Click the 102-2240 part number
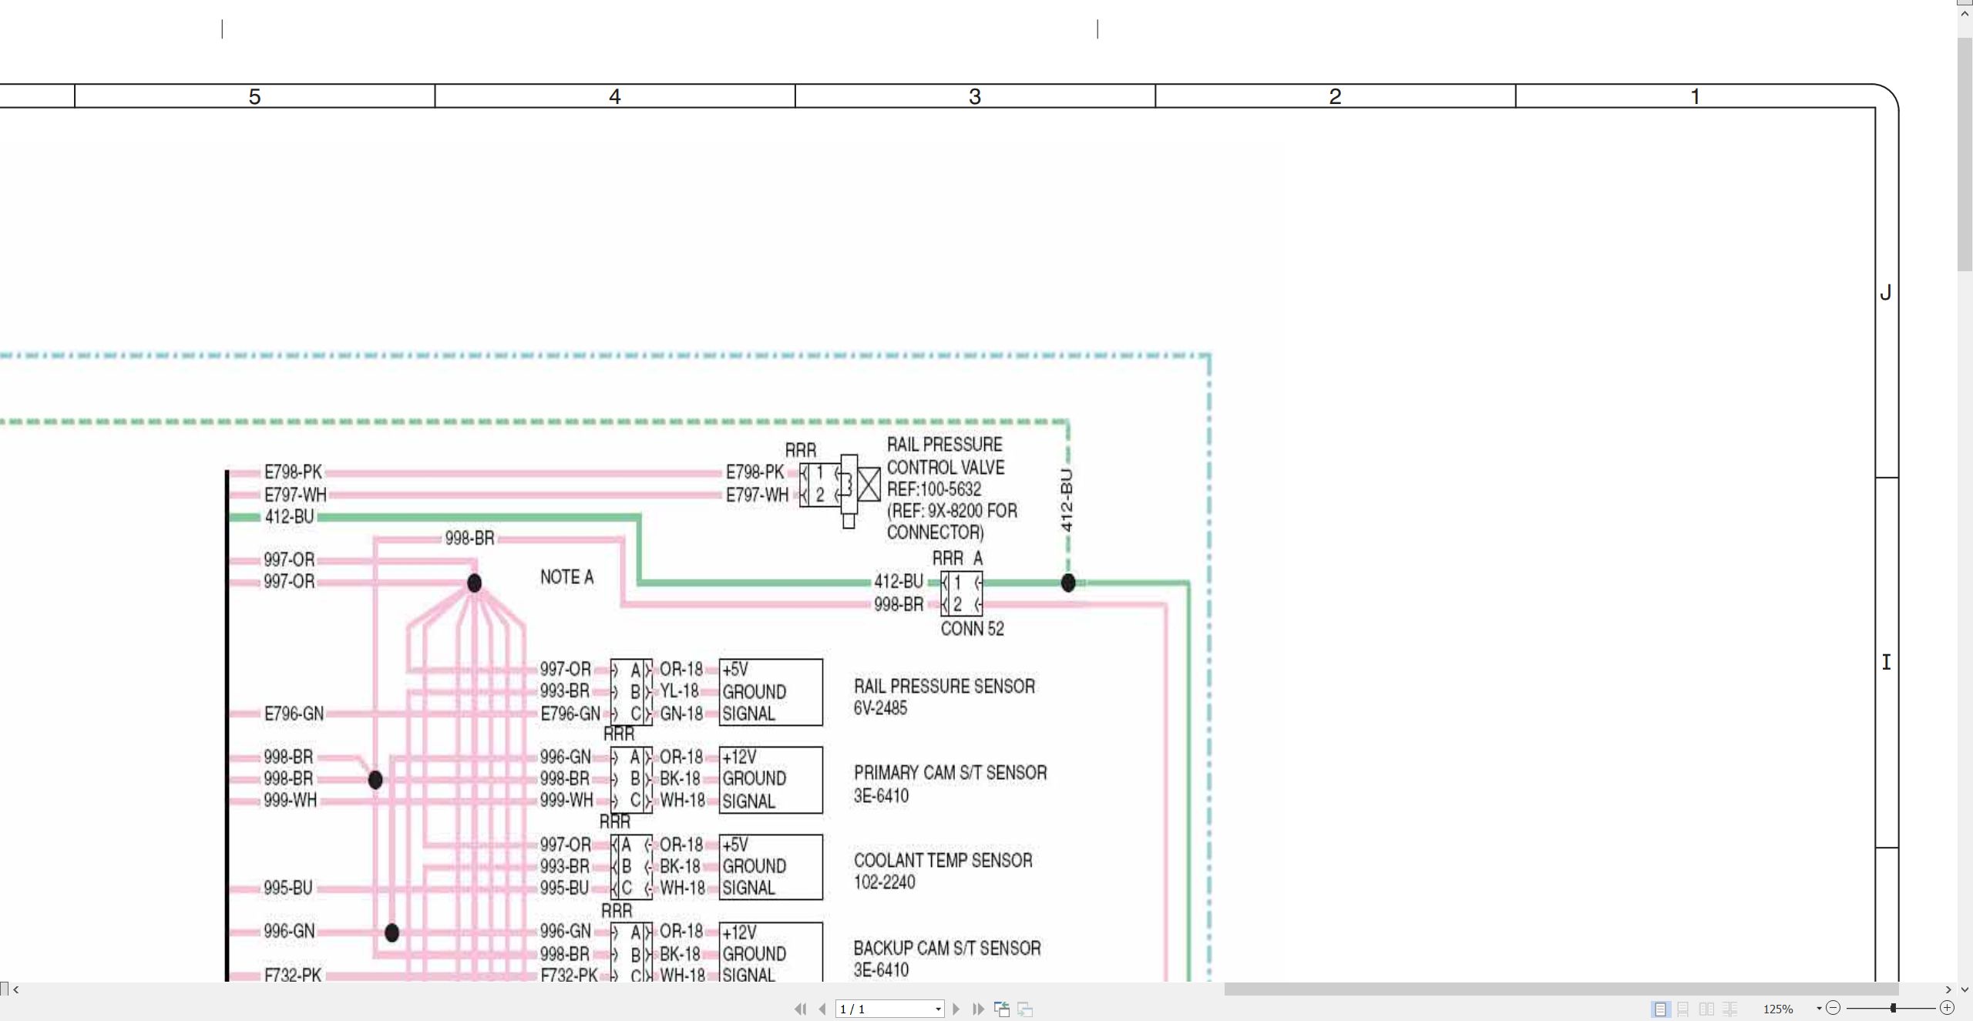The image size is (1973, 1021). [884, 882]
